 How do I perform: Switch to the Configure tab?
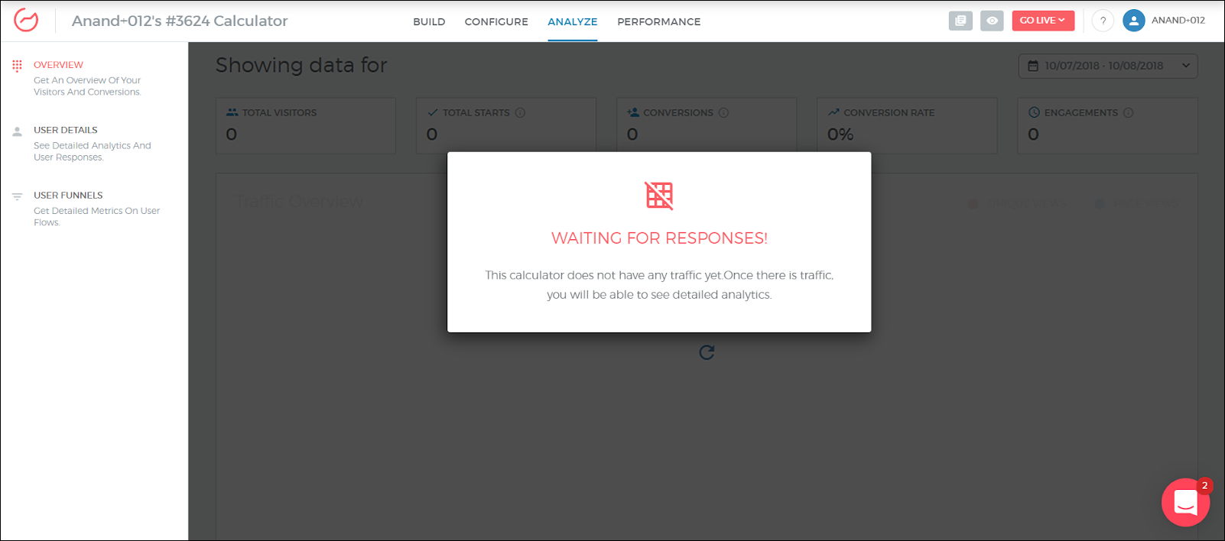click(496, 21)
